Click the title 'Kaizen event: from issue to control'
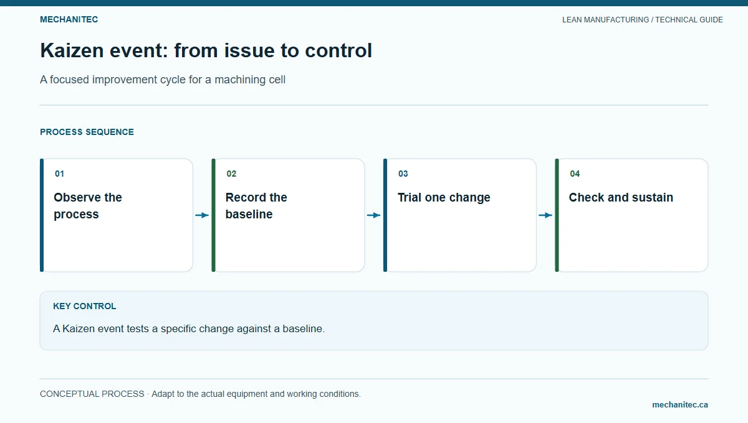 click(x=206, y=50)
